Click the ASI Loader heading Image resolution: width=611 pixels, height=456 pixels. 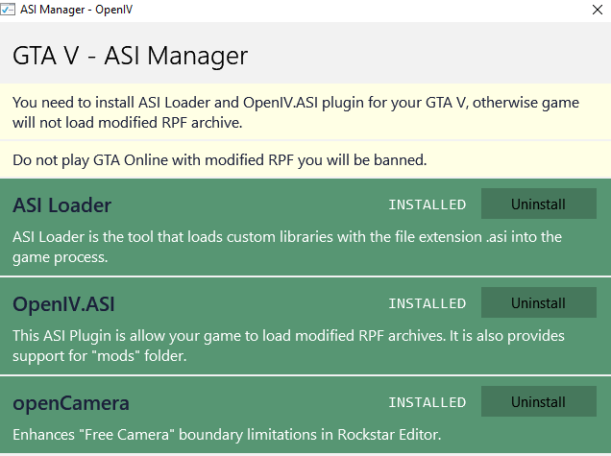tap(62, 205)
